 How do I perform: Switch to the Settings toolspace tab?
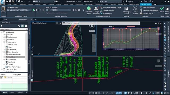(29, 47)
